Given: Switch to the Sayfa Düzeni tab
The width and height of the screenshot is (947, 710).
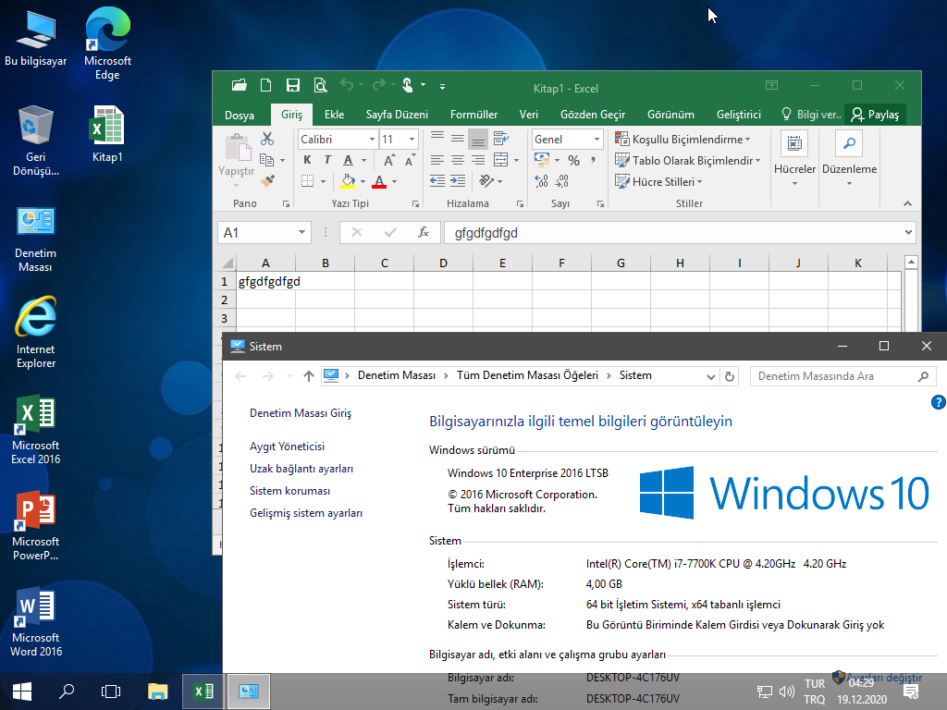Looking at the screenshot, I should coord(397,115).
